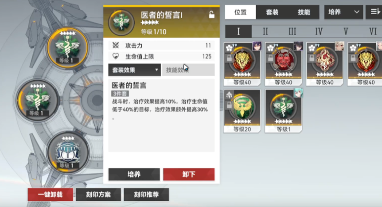The height and width of the screenshot is (207, 382).
Task: Choose the first golden lion emblem
Action: [x=242, y=64]
